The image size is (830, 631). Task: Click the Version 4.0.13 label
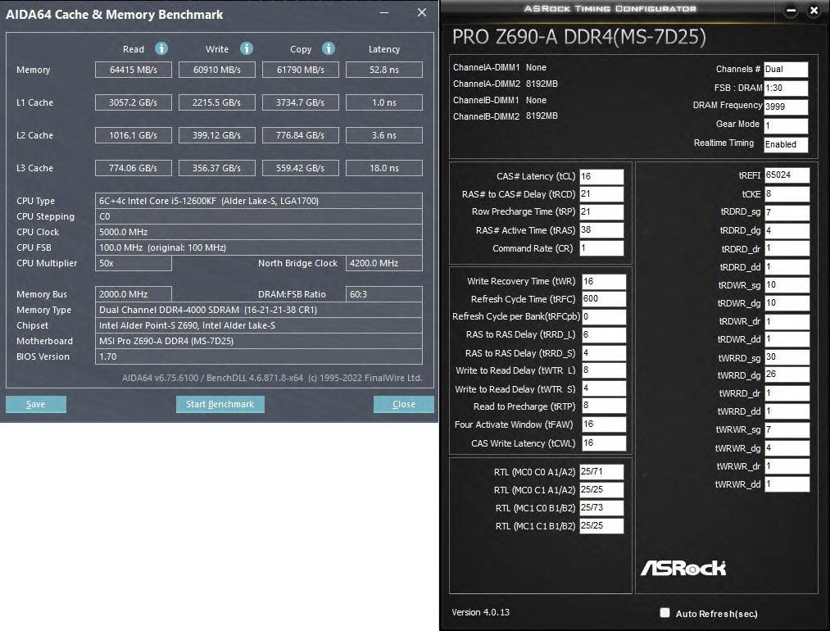(481, 612)
